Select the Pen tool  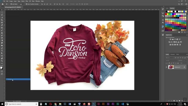2,48
